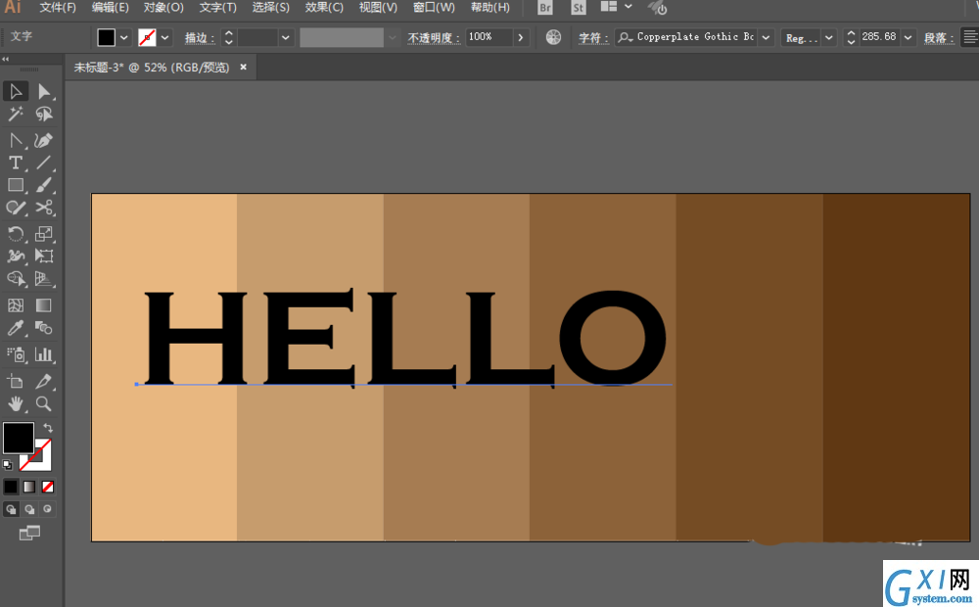Open the 编辑(E) menu

[x=110, y=8]
